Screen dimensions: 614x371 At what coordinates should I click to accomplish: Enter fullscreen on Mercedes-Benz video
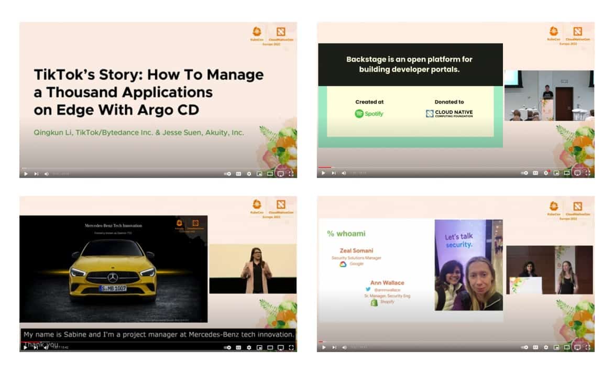[291, 347]
